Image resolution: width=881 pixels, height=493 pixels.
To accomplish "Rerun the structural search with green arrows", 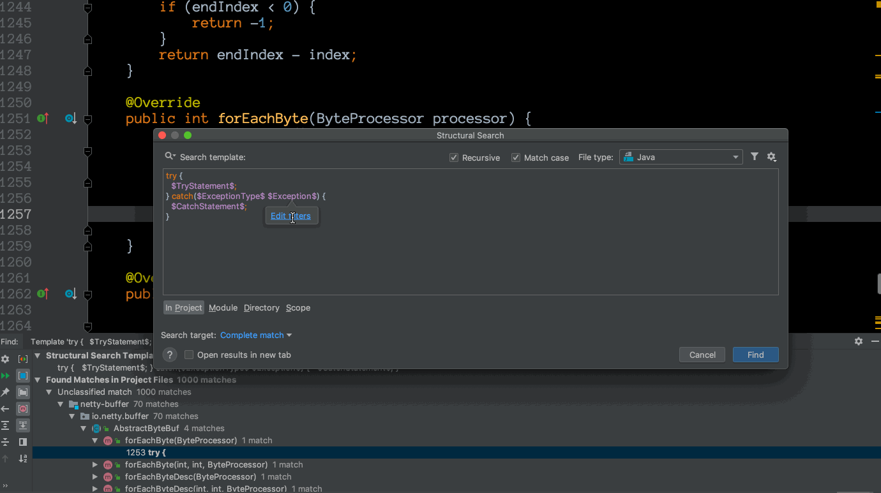I will coord(5,376).
